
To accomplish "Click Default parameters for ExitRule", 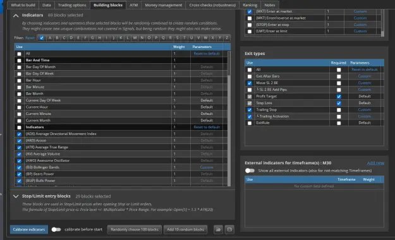I will click(365, 123).
